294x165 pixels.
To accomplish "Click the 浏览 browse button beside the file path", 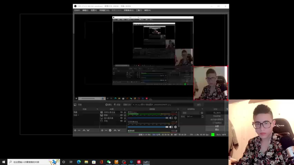I will click(199, 105).
